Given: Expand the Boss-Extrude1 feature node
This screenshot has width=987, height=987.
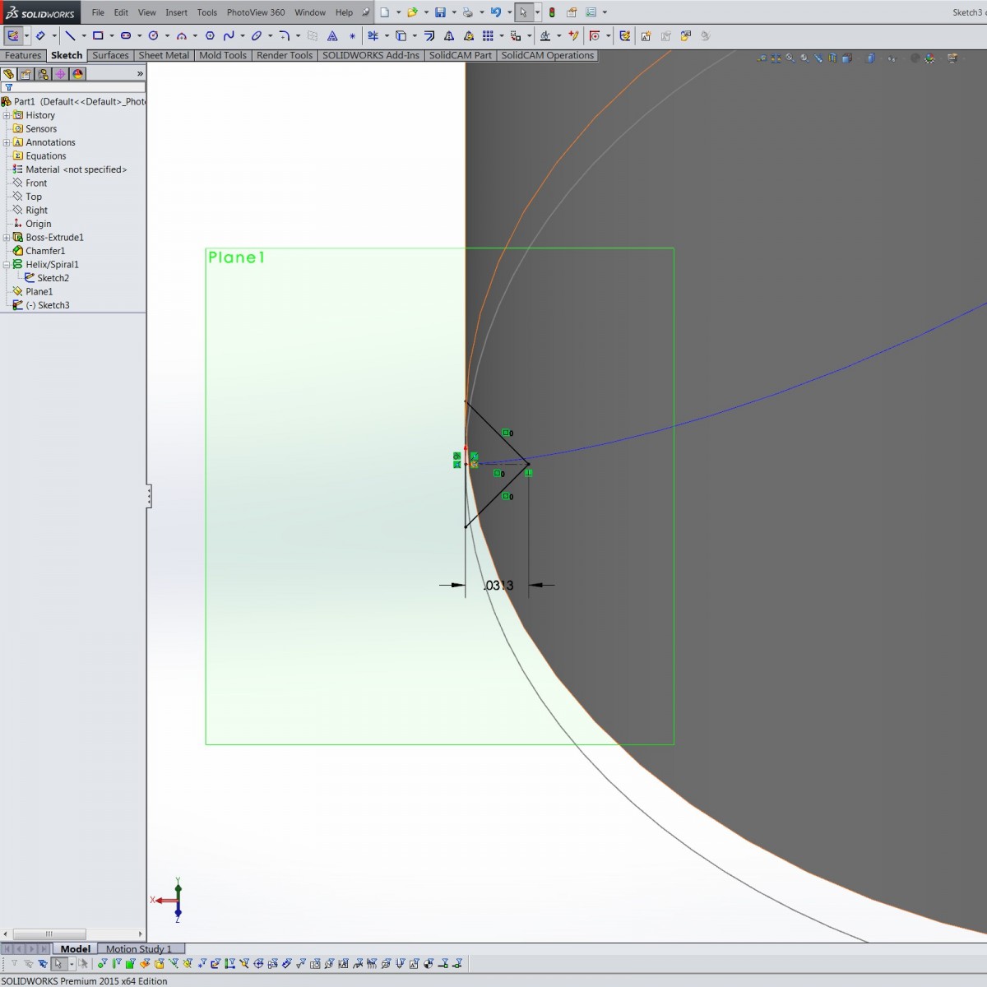Looking at the screenshot, I should point(7,237).
